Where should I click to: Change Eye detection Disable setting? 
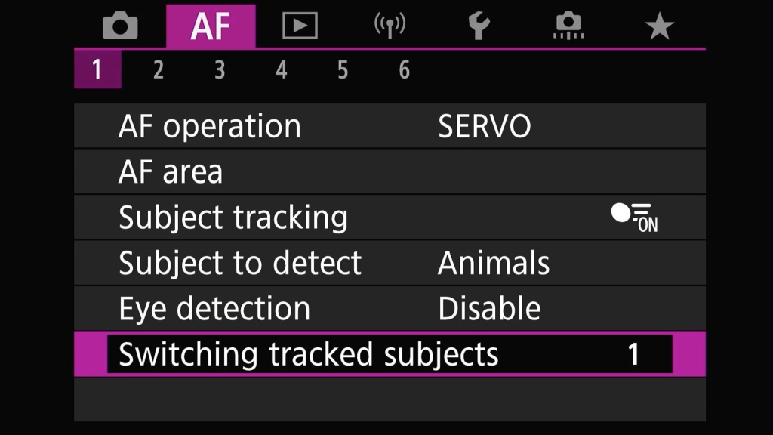(390, 308)
